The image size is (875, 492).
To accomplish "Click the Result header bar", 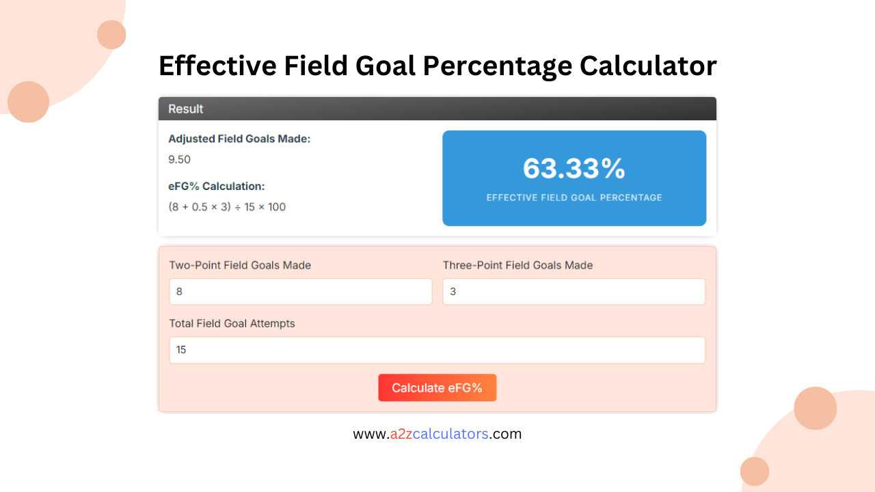I will [437, 109].
